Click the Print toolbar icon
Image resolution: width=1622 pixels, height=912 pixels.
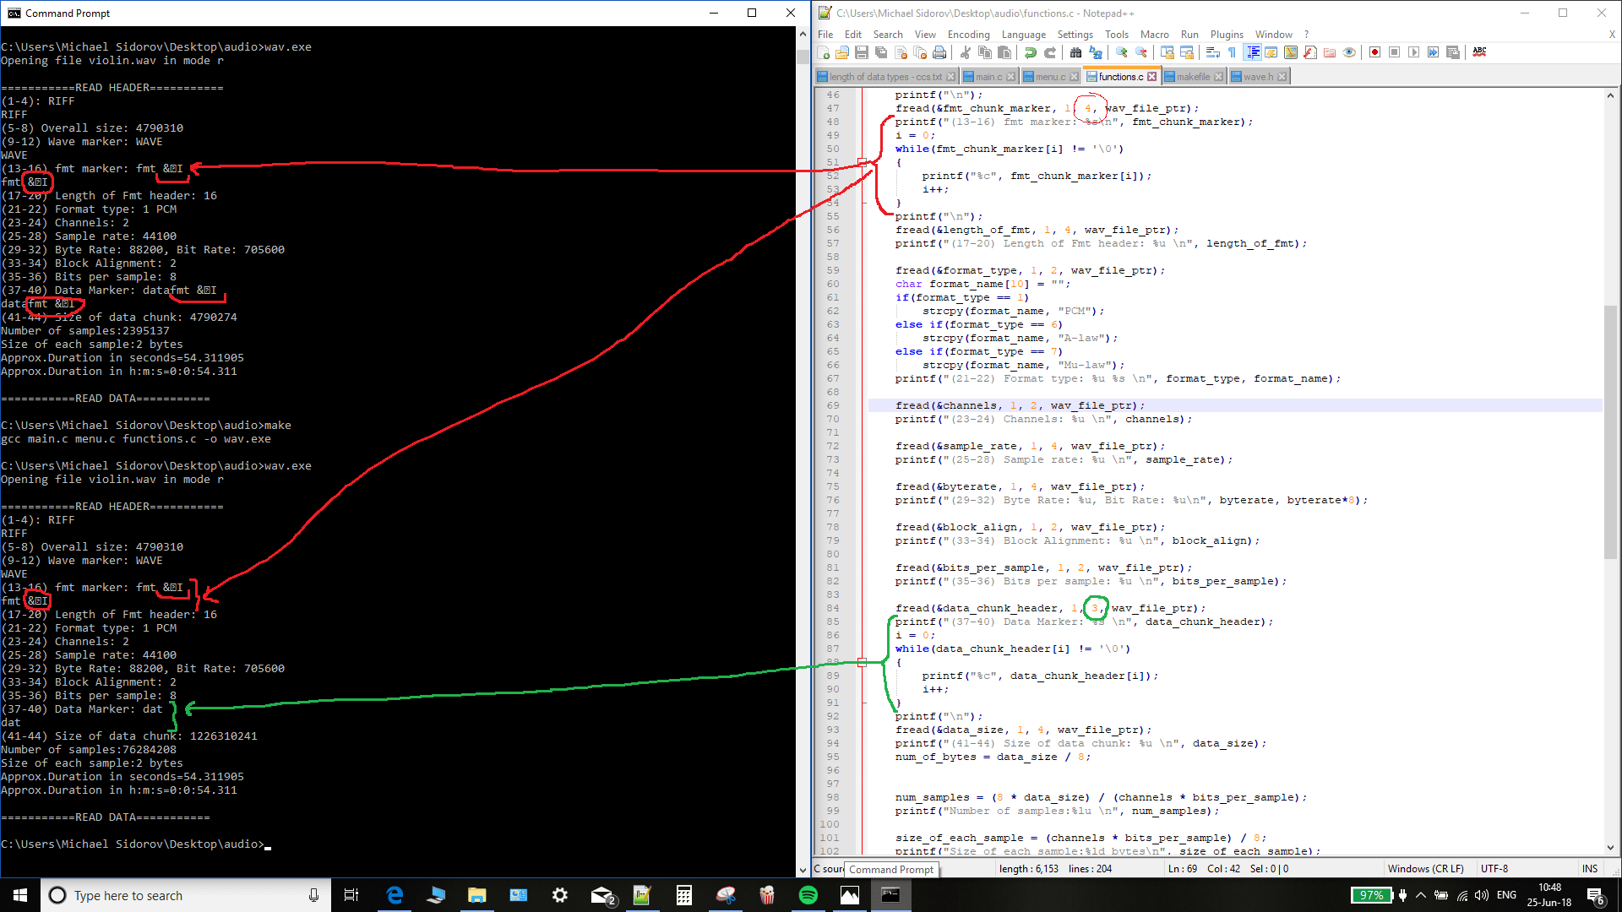(x=939, y=52)
